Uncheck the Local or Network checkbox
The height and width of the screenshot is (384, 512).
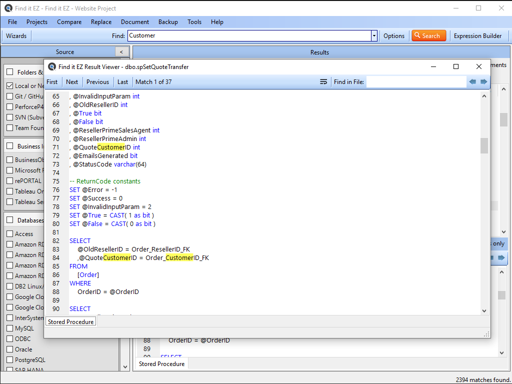click(10, 86)
